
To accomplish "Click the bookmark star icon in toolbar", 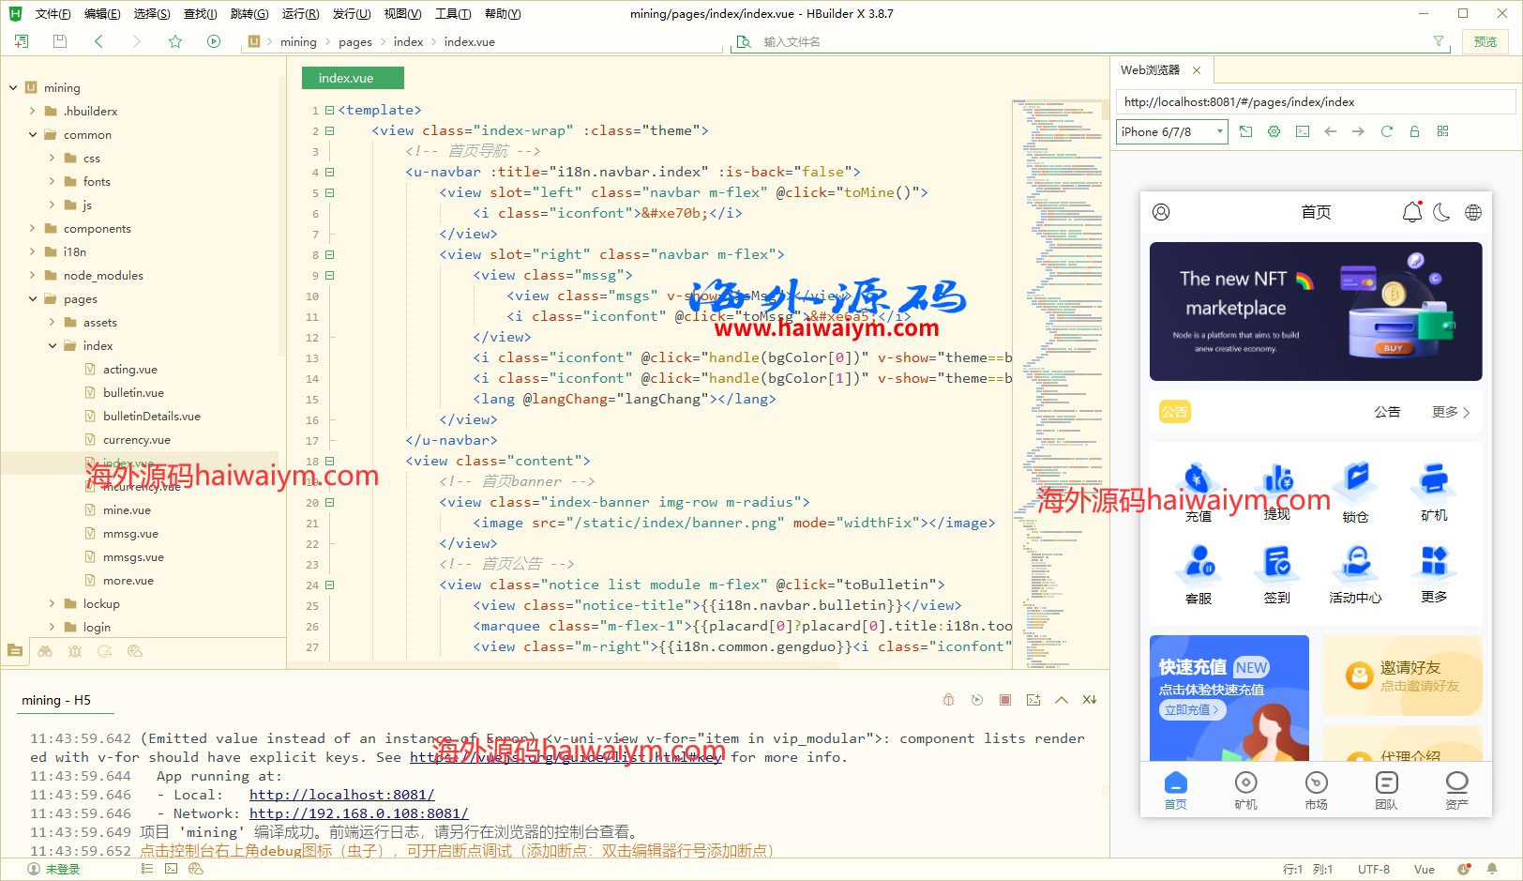I will pyautogui.click(x=175, y=41).
